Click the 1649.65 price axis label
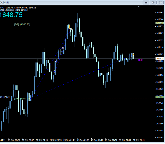Viewport: 165px width, 144px height. 160,54
